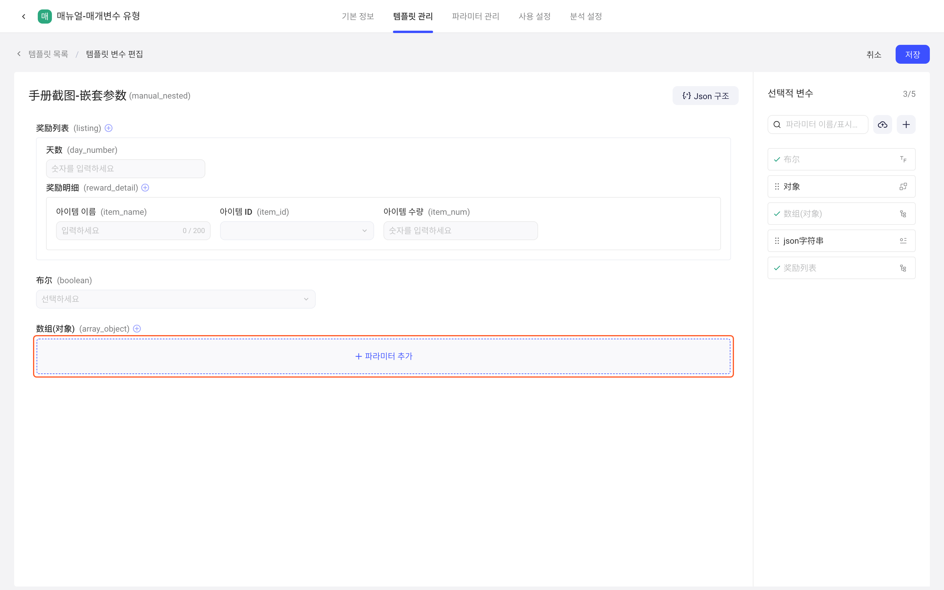Click the breadcrumb back chevron before 템플릿 목록
This screenshot has height=590, width=944.
point(19,54)
